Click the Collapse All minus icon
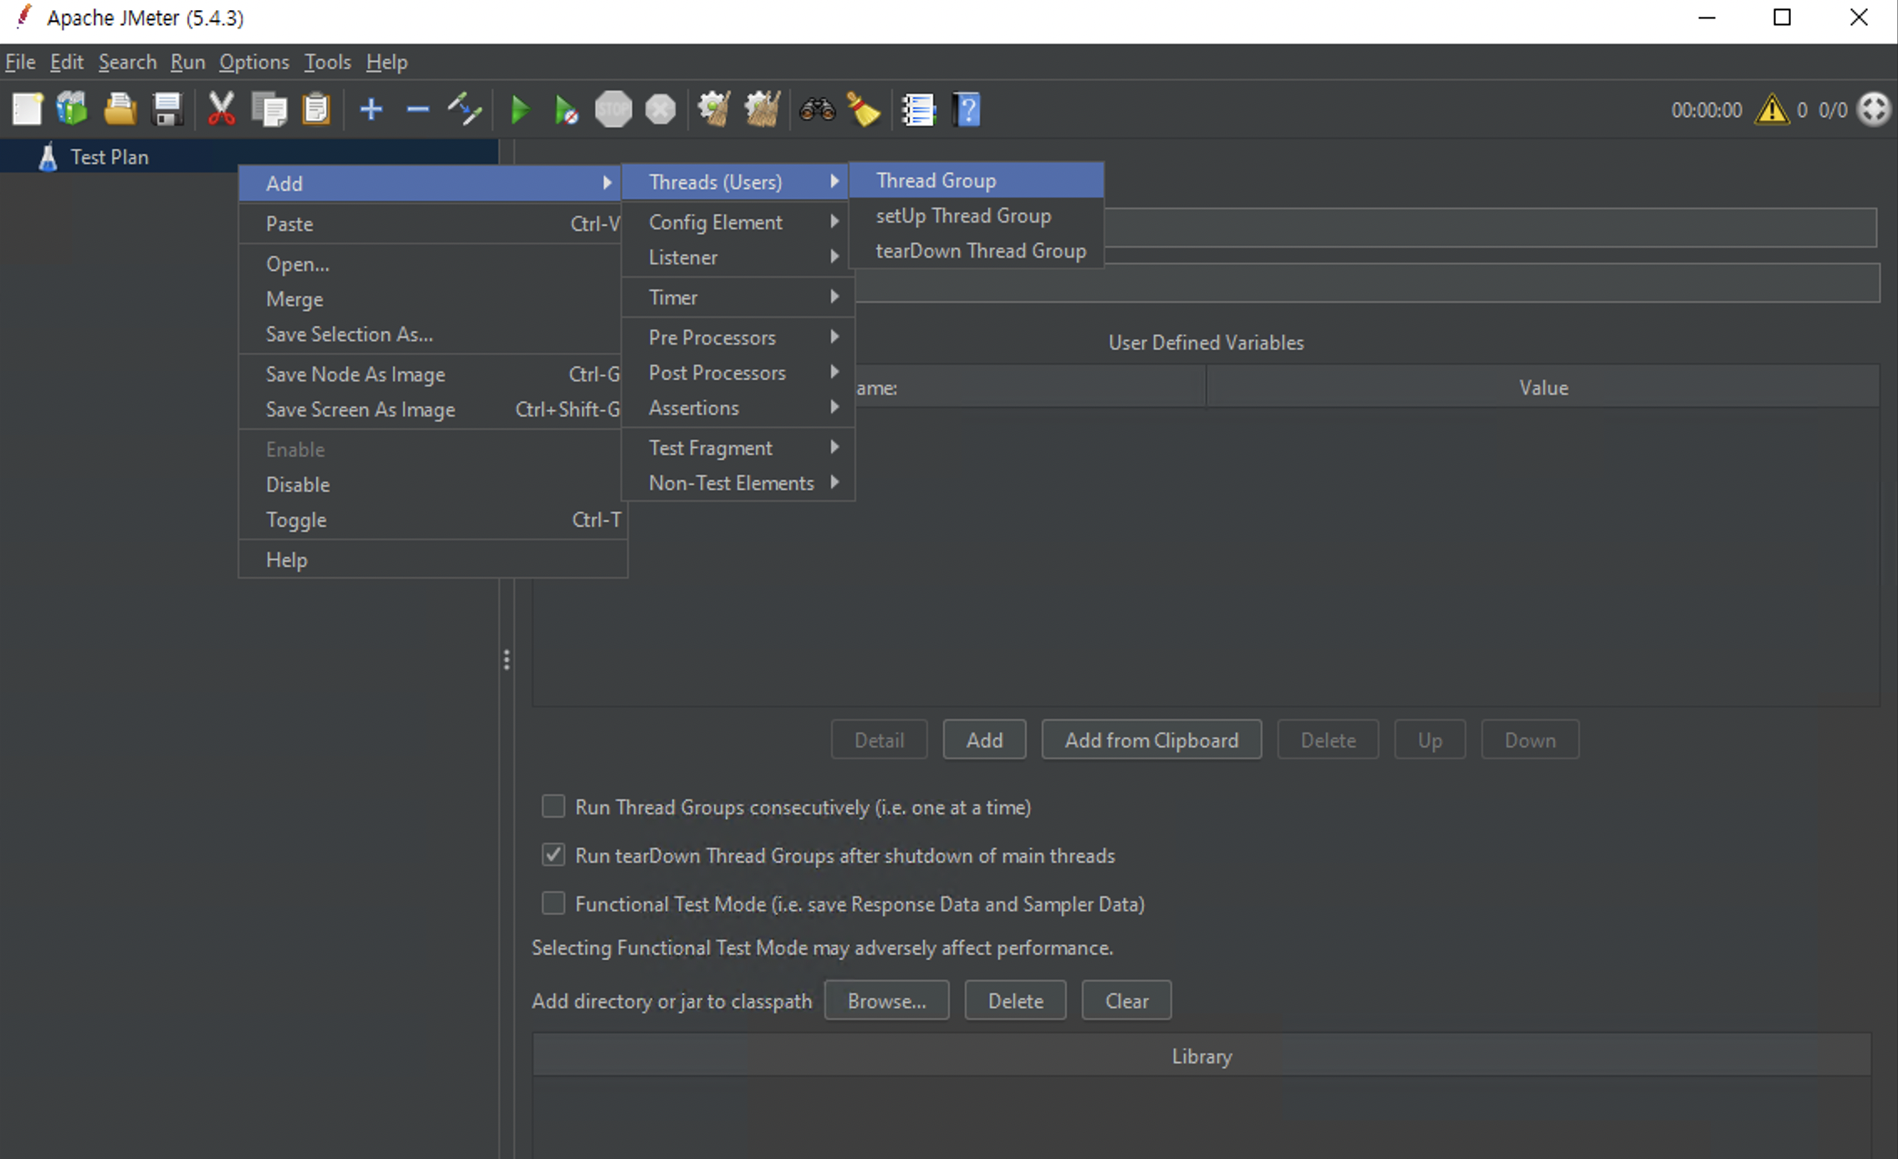 point(417,110)
